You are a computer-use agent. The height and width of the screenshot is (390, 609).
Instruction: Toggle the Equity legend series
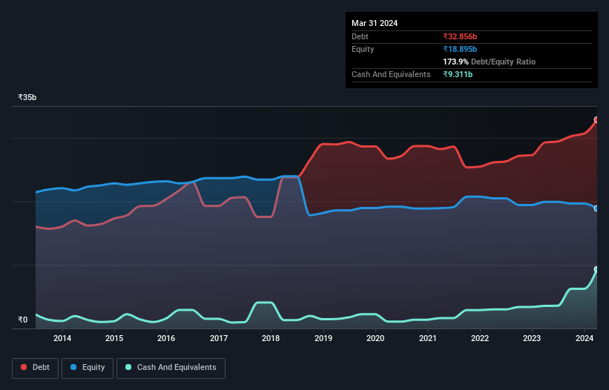tap(88, 368)
